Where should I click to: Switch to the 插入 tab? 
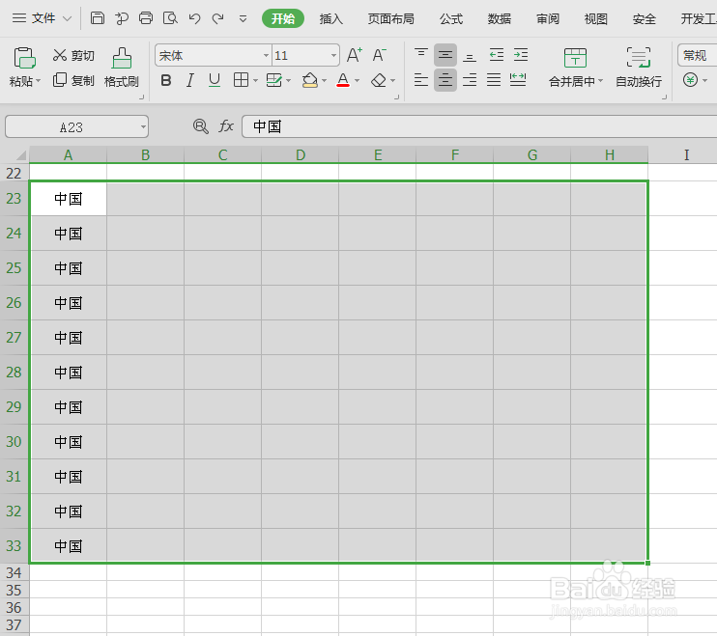(x=331, y=18)
